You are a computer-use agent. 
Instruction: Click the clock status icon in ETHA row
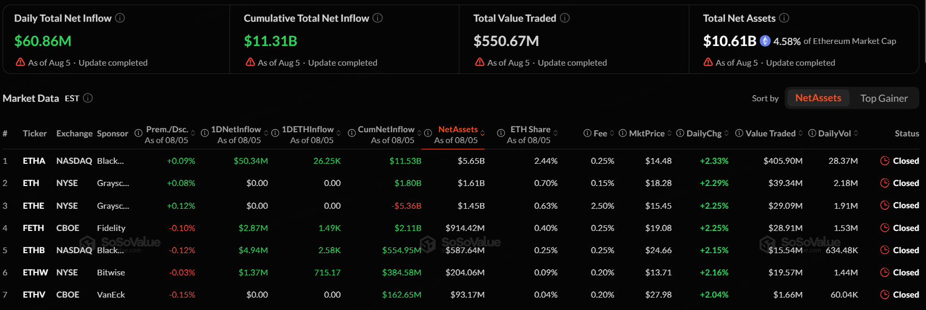[x=885, y=161]
